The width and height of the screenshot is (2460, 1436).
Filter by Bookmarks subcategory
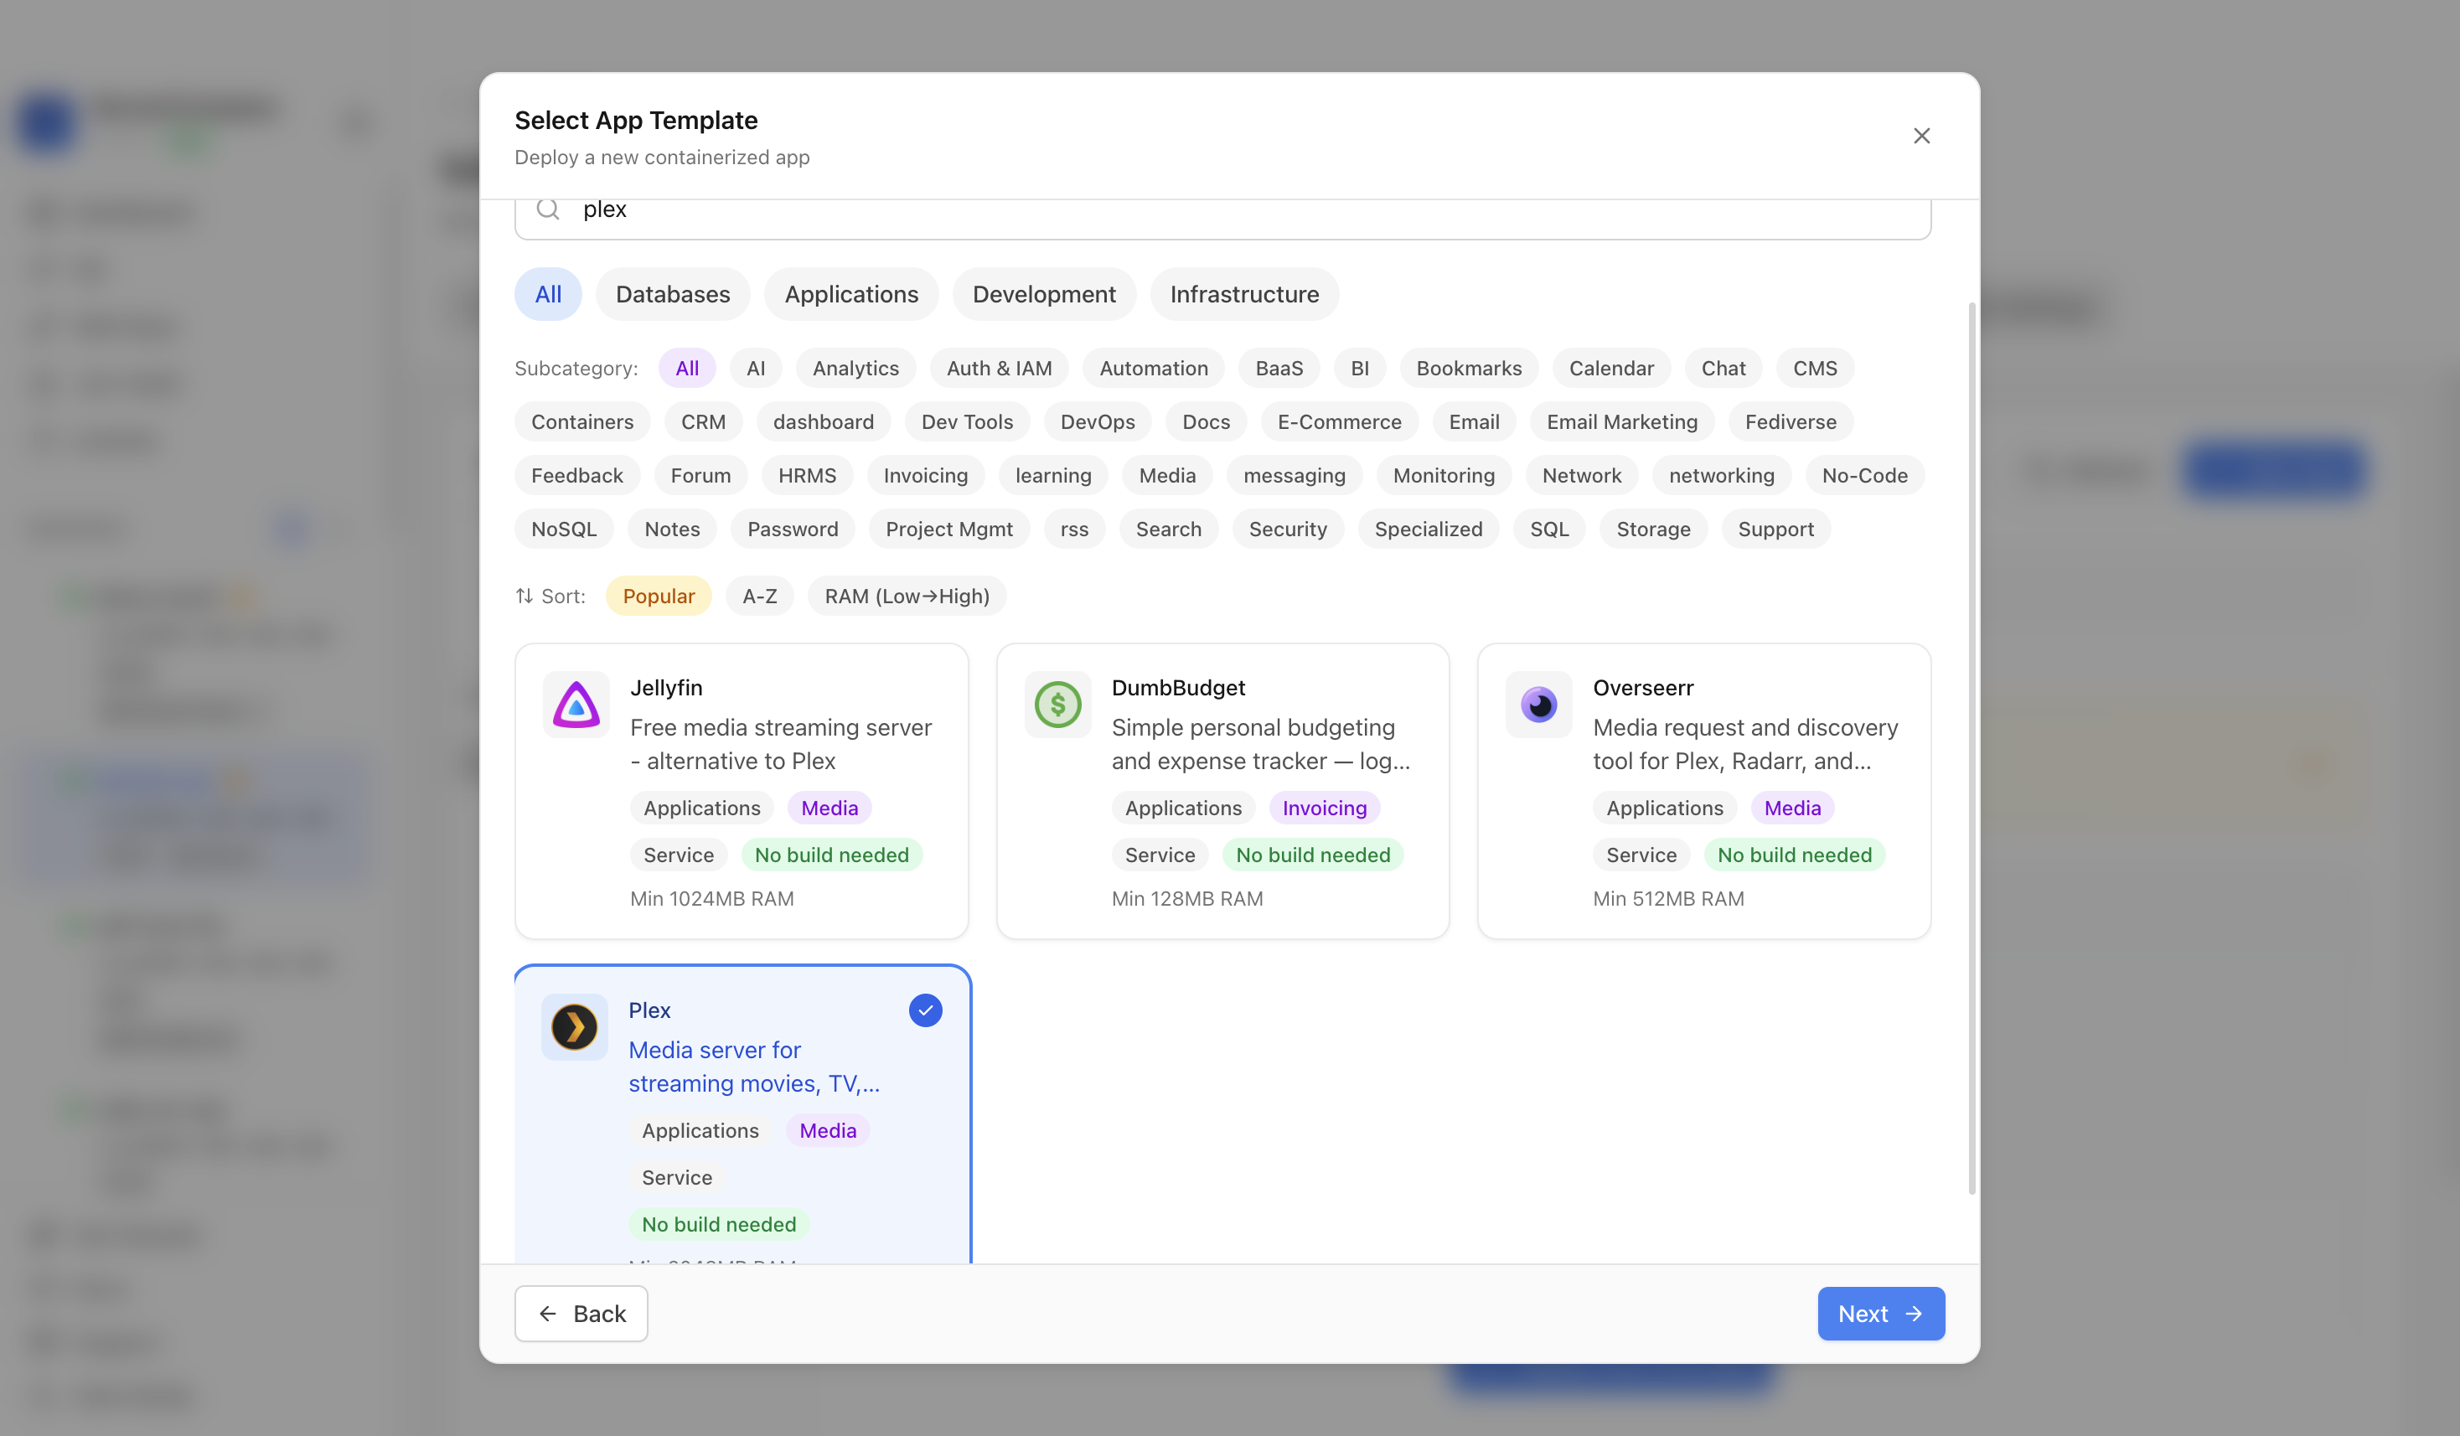(1469, 368)
